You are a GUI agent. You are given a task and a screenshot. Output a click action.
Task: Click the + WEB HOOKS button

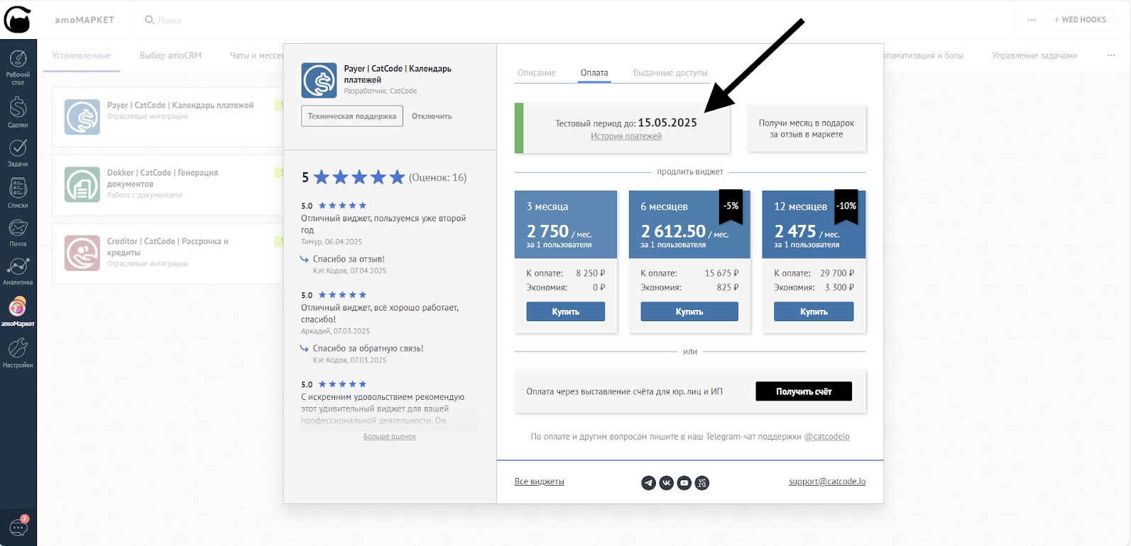(x=1080, y=20)
